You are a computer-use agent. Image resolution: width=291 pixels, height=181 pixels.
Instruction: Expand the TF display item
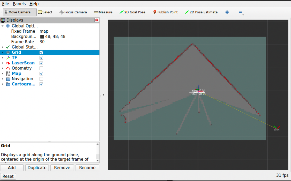click(2, 58)
